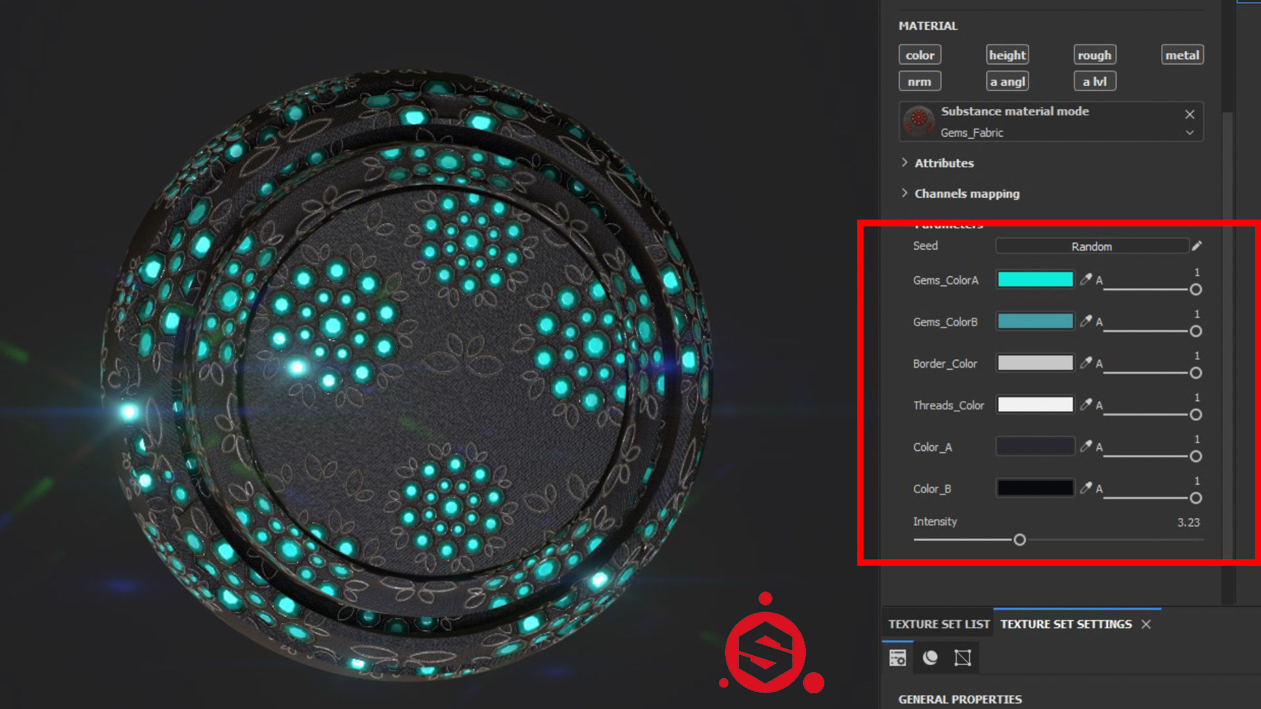Click the Random seed button
The width and height of the screenshot is (1261, 709).
(1092, 246)
